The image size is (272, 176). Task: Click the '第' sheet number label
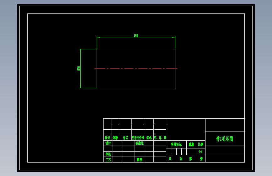coord(190,159)
